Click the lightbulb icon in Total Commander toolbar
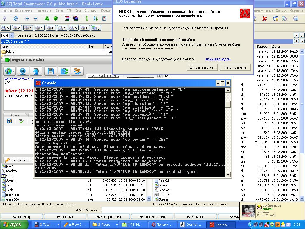 point(4,18)
